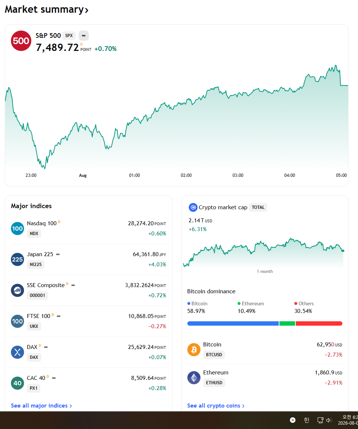The image size is (358, 429).
Task: Click the market status dash beside SSE Composite
Action: click(73, 285)
